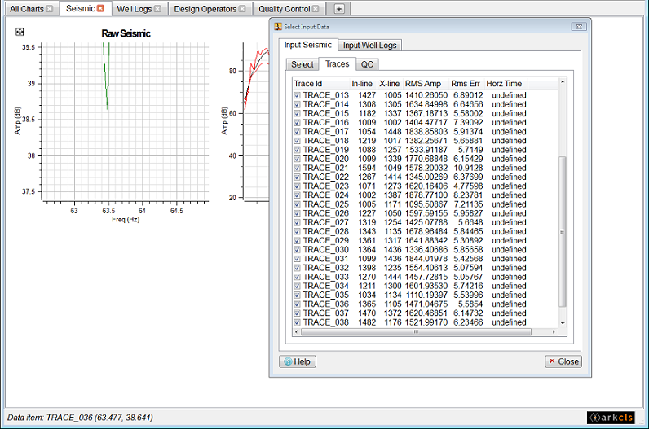
Task: Select the TRACE_021 row name
Action: point(326,169)
